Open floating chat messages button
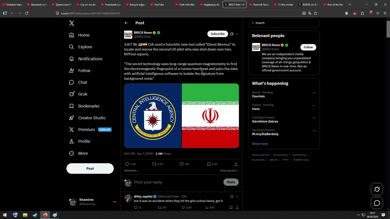This screenshot has height=219, width=390. pos(377,203)
